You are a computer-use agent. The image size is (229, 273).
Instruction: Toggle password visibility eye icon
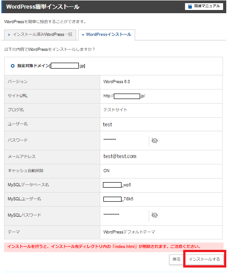(155, 140)
